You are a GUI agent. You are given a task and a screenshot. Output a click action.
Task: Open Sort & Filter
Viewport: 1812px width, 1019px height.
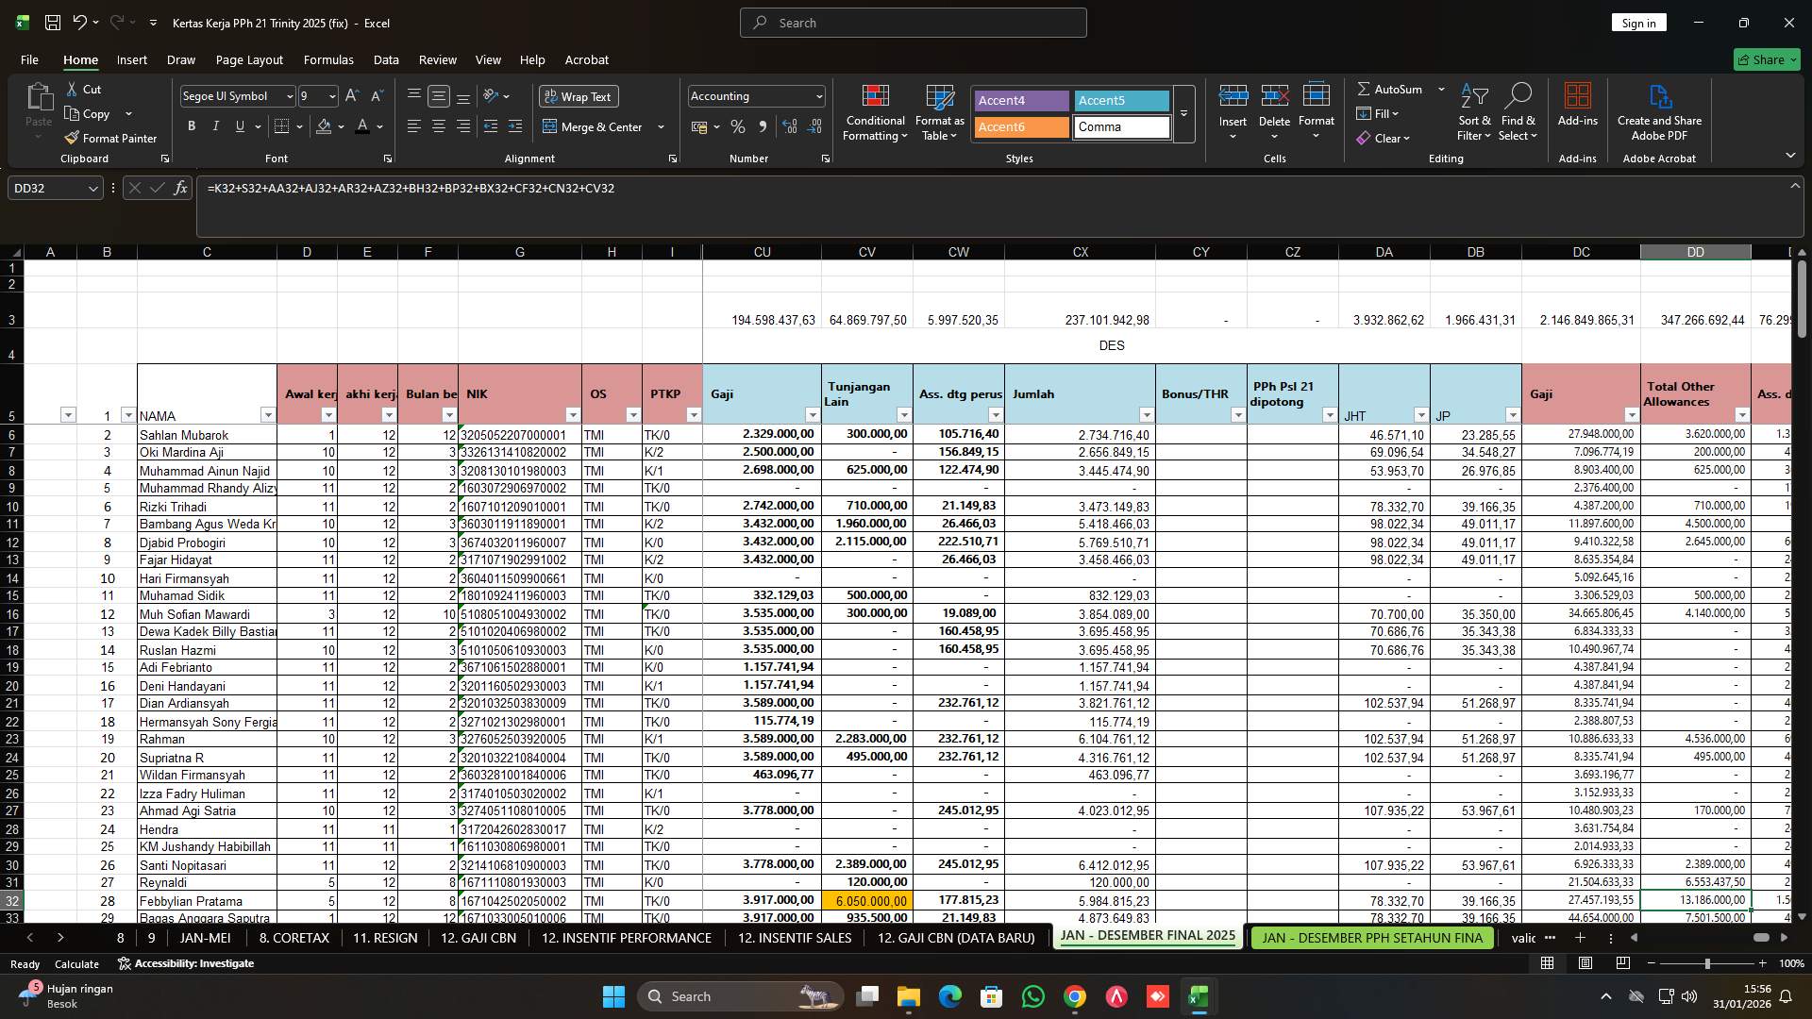(1473, 113)
